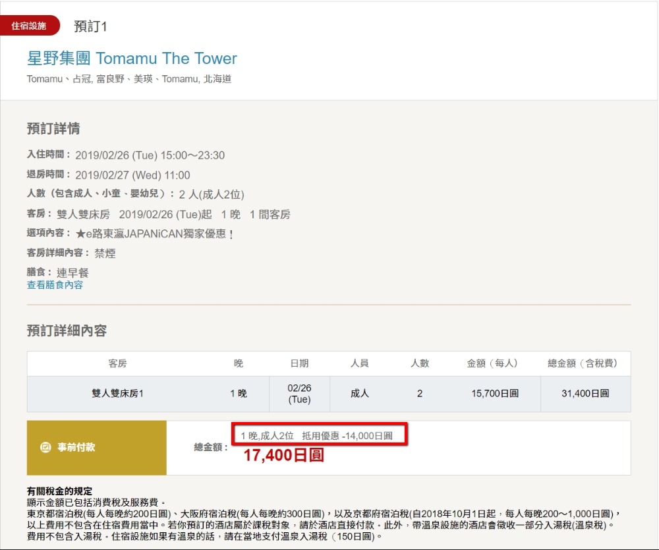Click the 人數 column header
659x550 pixels.
tap(420, 363)
